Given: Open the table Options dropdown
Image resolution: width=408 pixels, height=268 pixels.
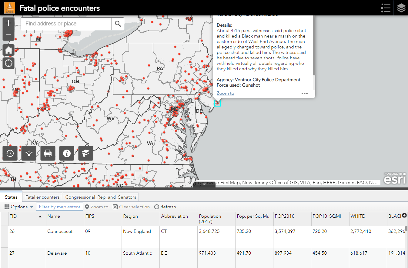Looking at the screenshot, I should pos(19,207).
